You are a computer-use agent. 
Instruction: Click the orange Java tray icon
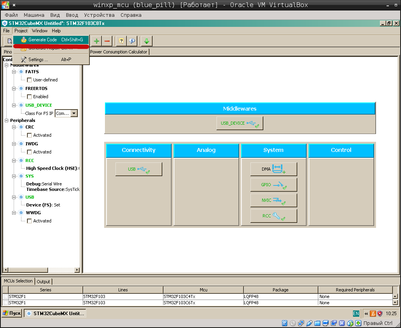pyautogui.click(x=373, y=314)
